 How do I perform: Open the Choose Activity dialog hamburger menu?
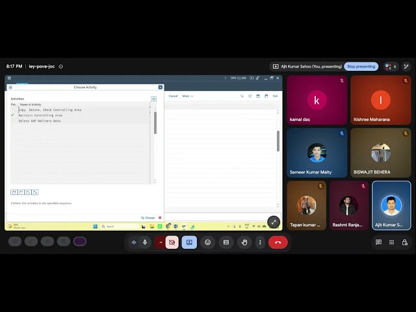(10, 87)
